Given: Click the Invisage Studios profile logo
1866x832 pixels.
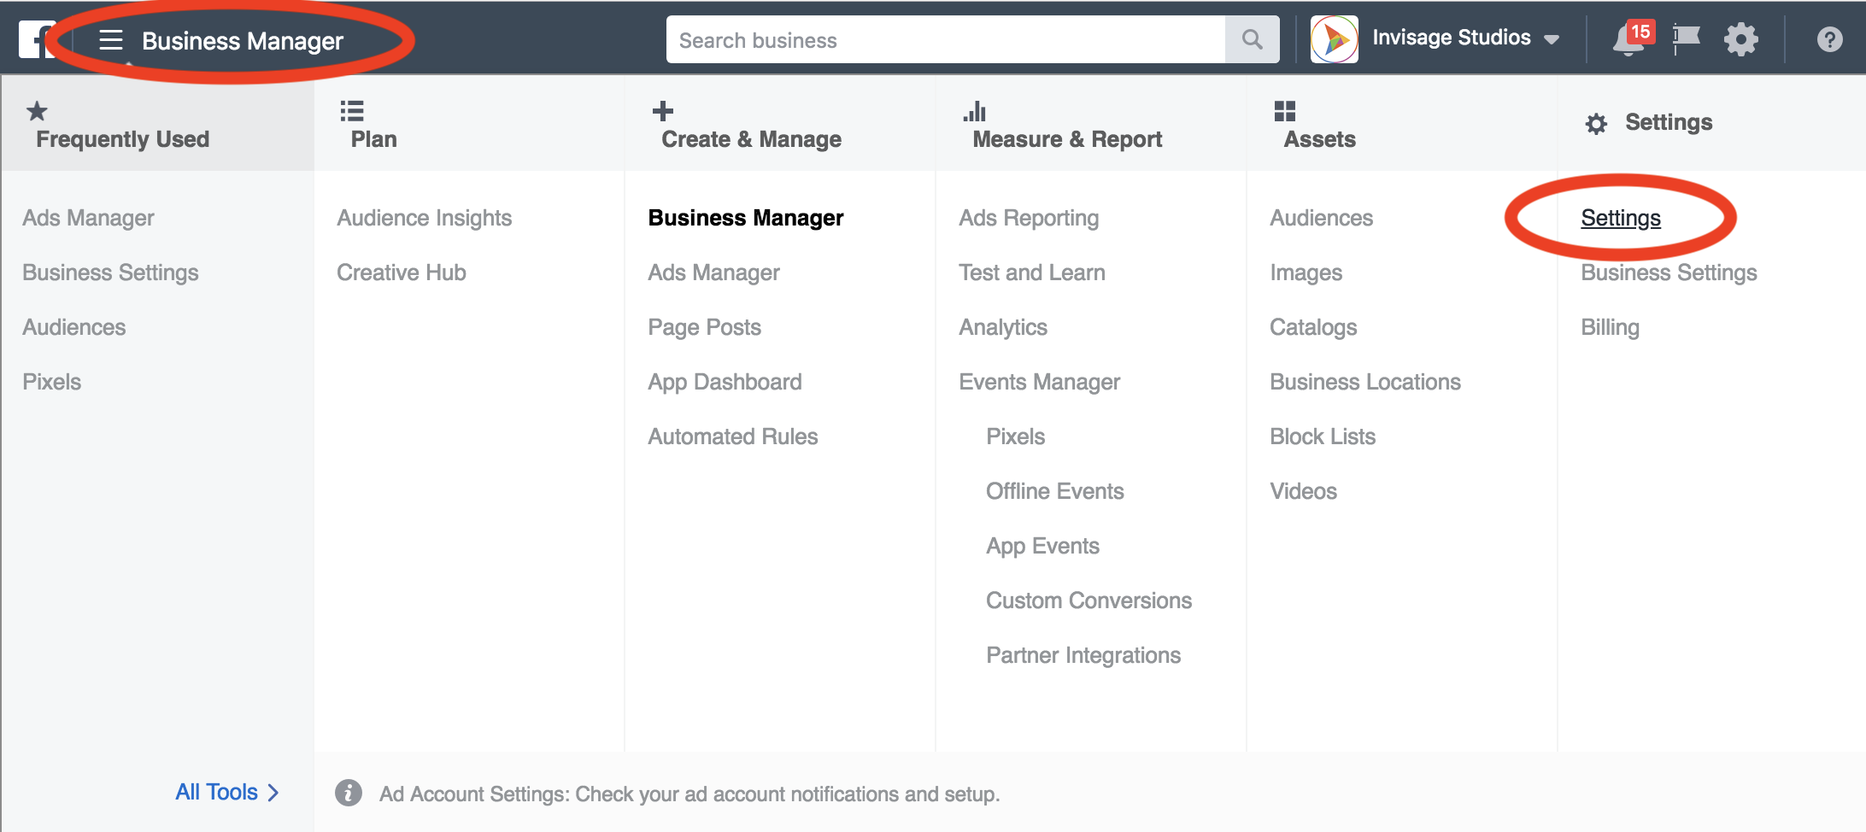Looking at the screenshot, I should (x=1334, y=39).
